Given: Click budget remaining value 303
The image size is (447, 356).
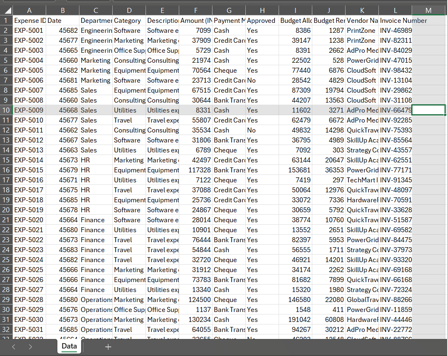Looking at the screenshot, I should point(328,150).
